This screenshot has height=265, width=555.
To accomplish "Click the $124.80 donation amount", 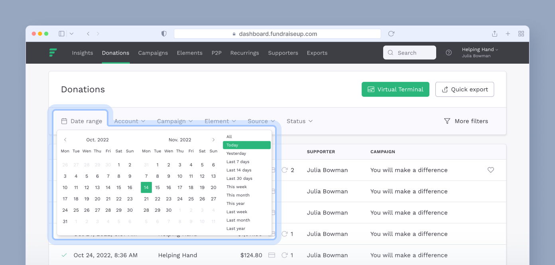I will 251,255.
